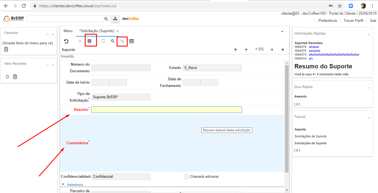Close the Solicitação (Suporte) tab
The image size is (378, 193).
pos(117,31)
